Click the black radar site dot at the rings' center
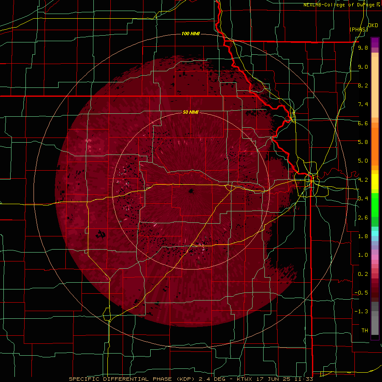The image size is (382, 382). pyautogui.click(x=191, y=191)
